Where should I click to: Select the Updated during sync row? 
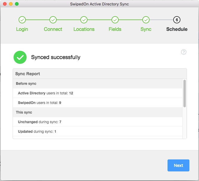pos(98,132)
